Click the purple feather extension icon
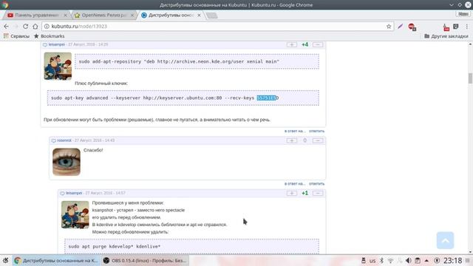The image size is (473, 266). (x=401, y=27)
